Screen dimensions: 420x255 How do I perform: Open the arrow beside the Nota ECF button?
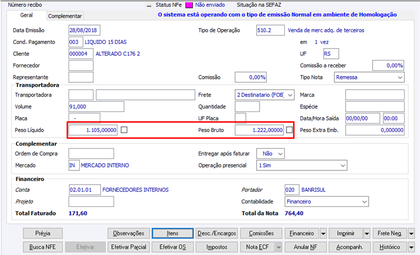279,247
